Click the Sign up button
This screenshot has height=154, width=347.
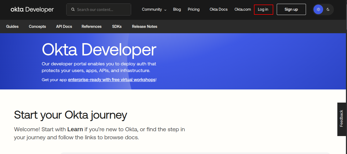[291, 9]
